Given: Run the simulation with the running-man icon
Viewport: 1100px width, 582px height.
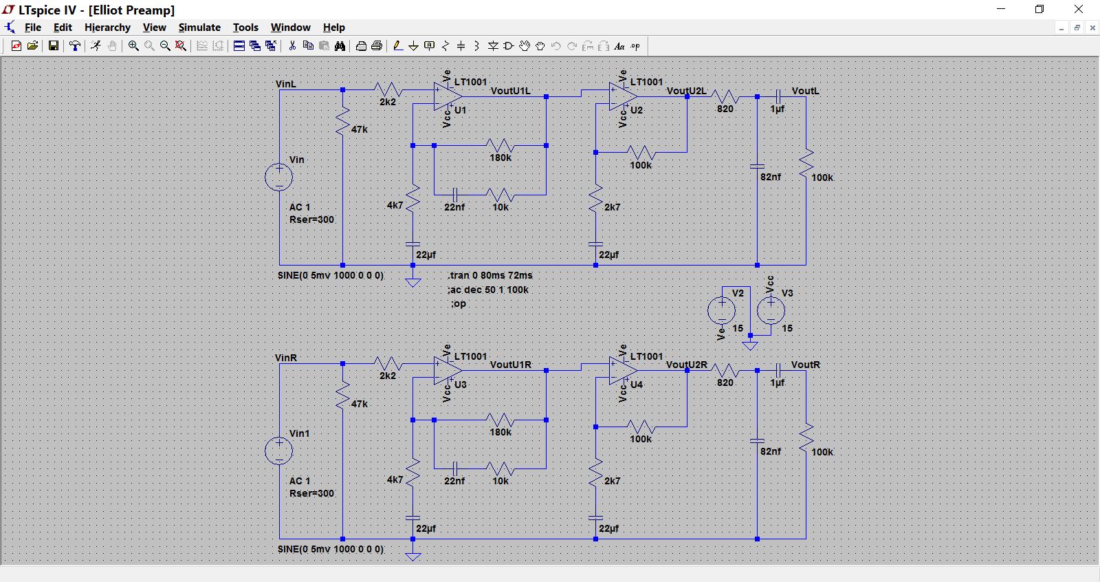Looking at the screenshot, I should [96, 46].
